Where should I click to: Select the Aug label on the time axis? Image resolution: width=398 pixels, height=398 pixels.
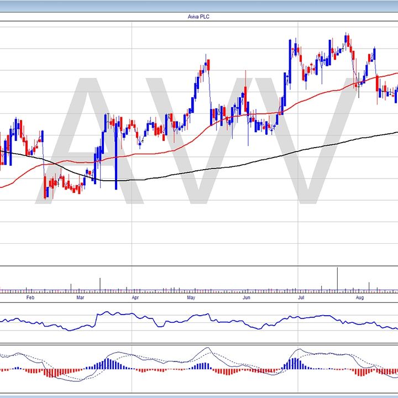tap(359, 297)
